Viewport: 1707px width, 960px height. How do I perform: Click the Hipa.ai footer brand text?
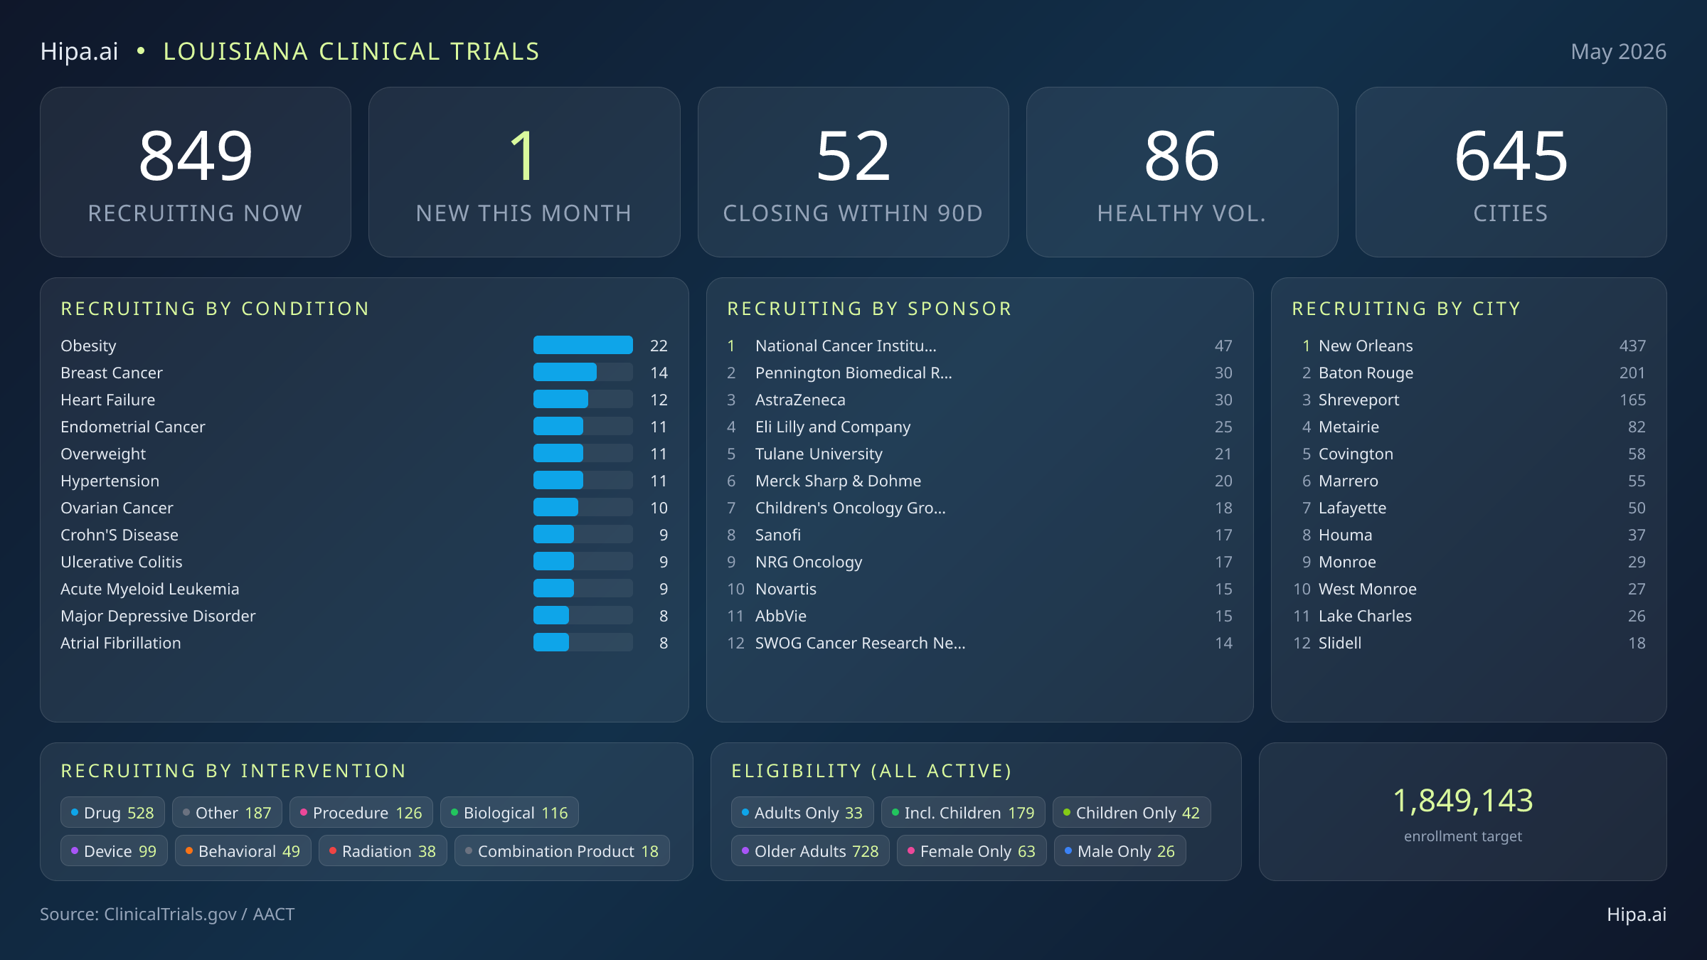[1637, 914]
